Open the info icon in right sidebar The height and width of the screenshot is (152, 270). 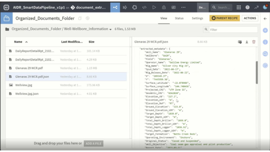265,42
